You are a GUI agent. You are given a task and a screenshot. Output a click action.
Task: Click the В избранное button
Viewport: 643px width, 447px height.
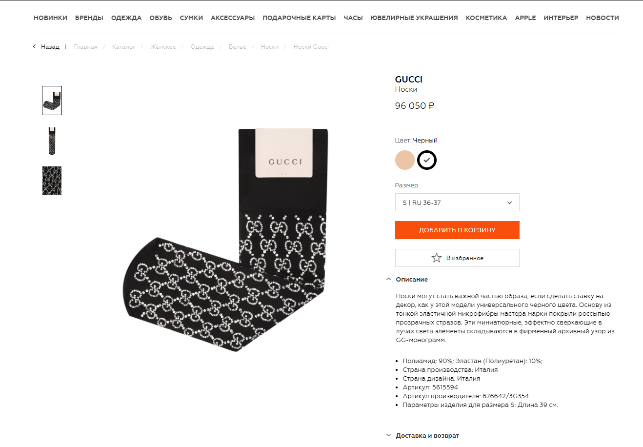(x=457, y=258)
